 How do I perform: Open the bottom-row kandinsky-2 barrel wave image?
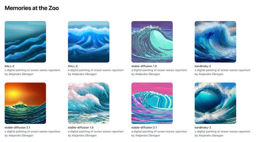point(215,103)
